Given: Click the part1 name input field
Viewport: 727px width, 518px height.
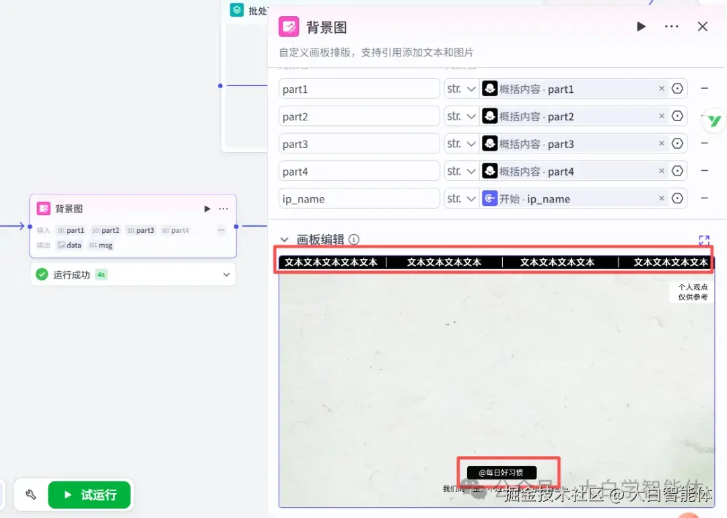Looking at the screenshot, I should pos(359,88).
